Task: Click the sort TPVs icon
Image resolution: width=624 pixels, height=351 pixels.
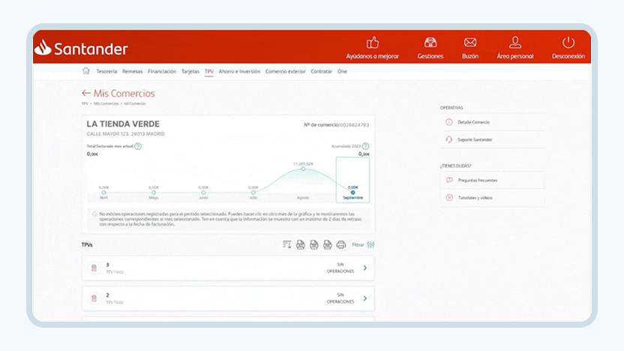Action: 287,244
